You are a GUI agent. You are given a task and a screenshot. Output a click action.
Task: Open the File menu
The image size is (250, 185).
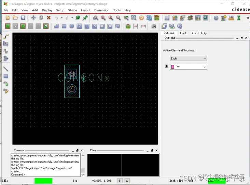coord(6,10)
